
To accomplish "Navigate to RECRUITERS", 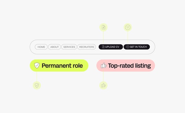I will pyautogui.click(x=87, y=47).
